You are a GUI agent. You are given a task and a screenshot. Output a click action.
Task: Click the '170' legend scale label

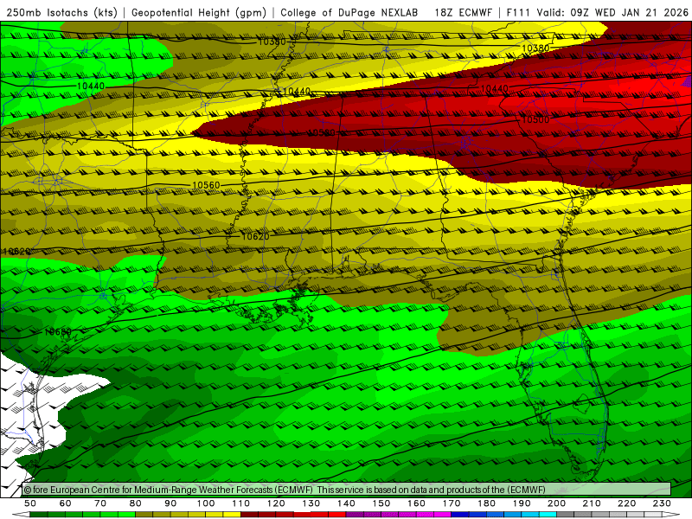(452, 503)
